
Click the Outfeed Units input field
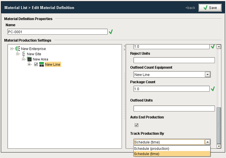point(174,109)
